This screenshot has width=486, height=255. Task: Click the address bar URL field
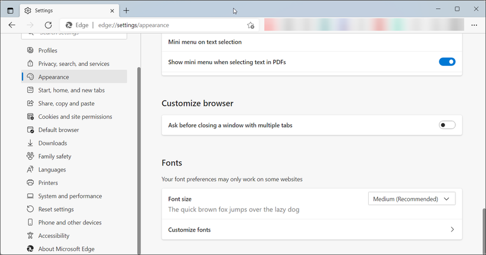pos(165,25)
